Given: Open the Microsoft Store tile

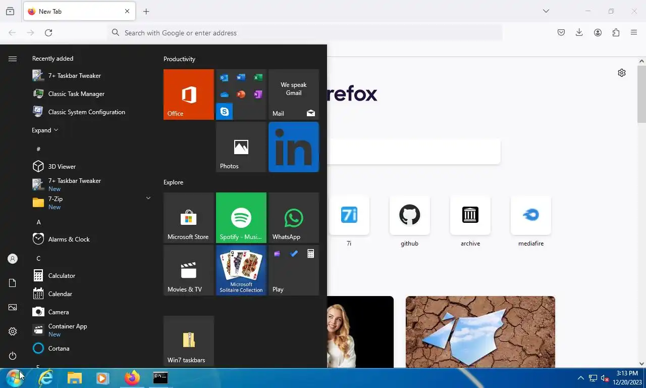Looking at the screenshot, I should click(189, 218).
